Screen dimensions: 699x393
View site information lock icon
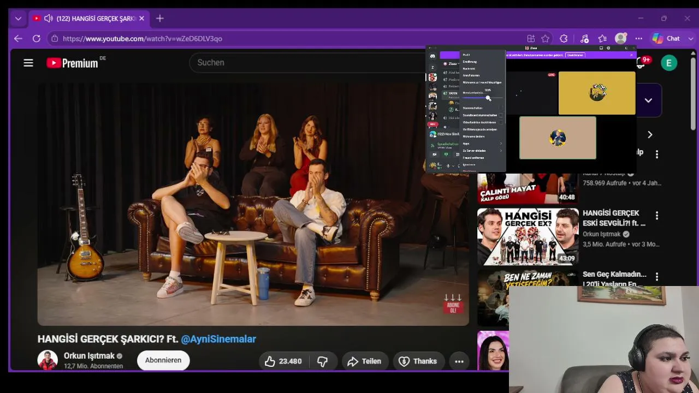pos(54,39)
